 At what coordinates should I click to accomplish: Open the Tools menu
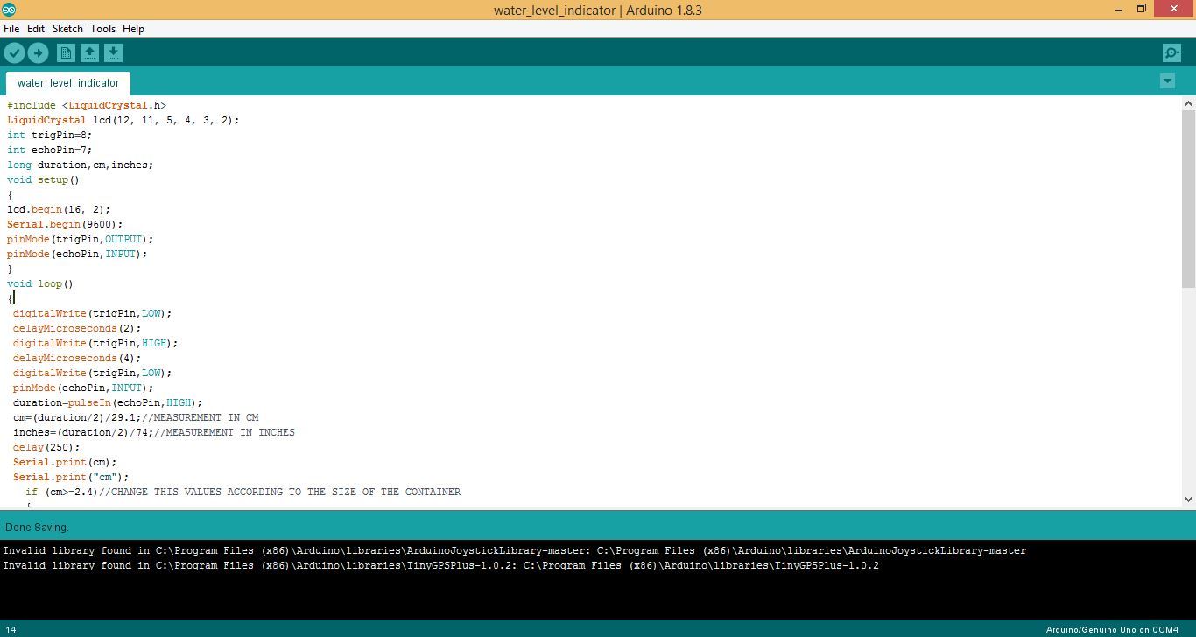pos(102,29)
